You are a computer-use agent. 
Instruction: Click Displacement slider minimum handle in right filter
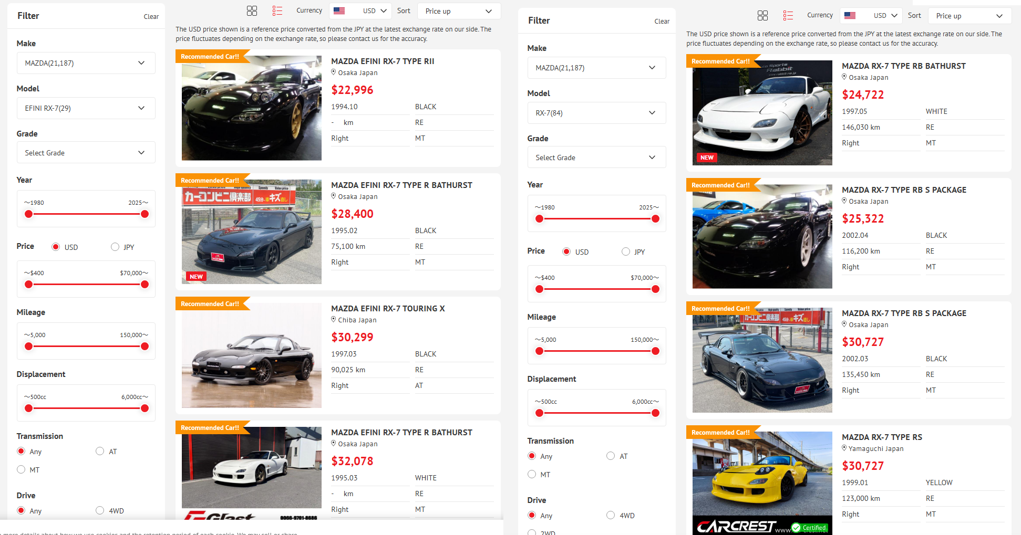point(540,413)
